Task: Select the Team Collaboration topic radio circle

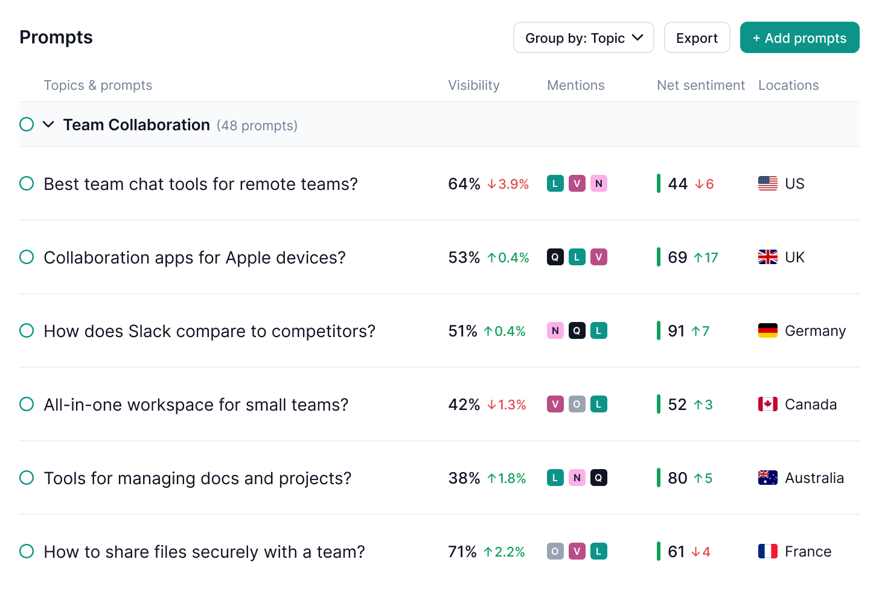Action: coord(27,124)
